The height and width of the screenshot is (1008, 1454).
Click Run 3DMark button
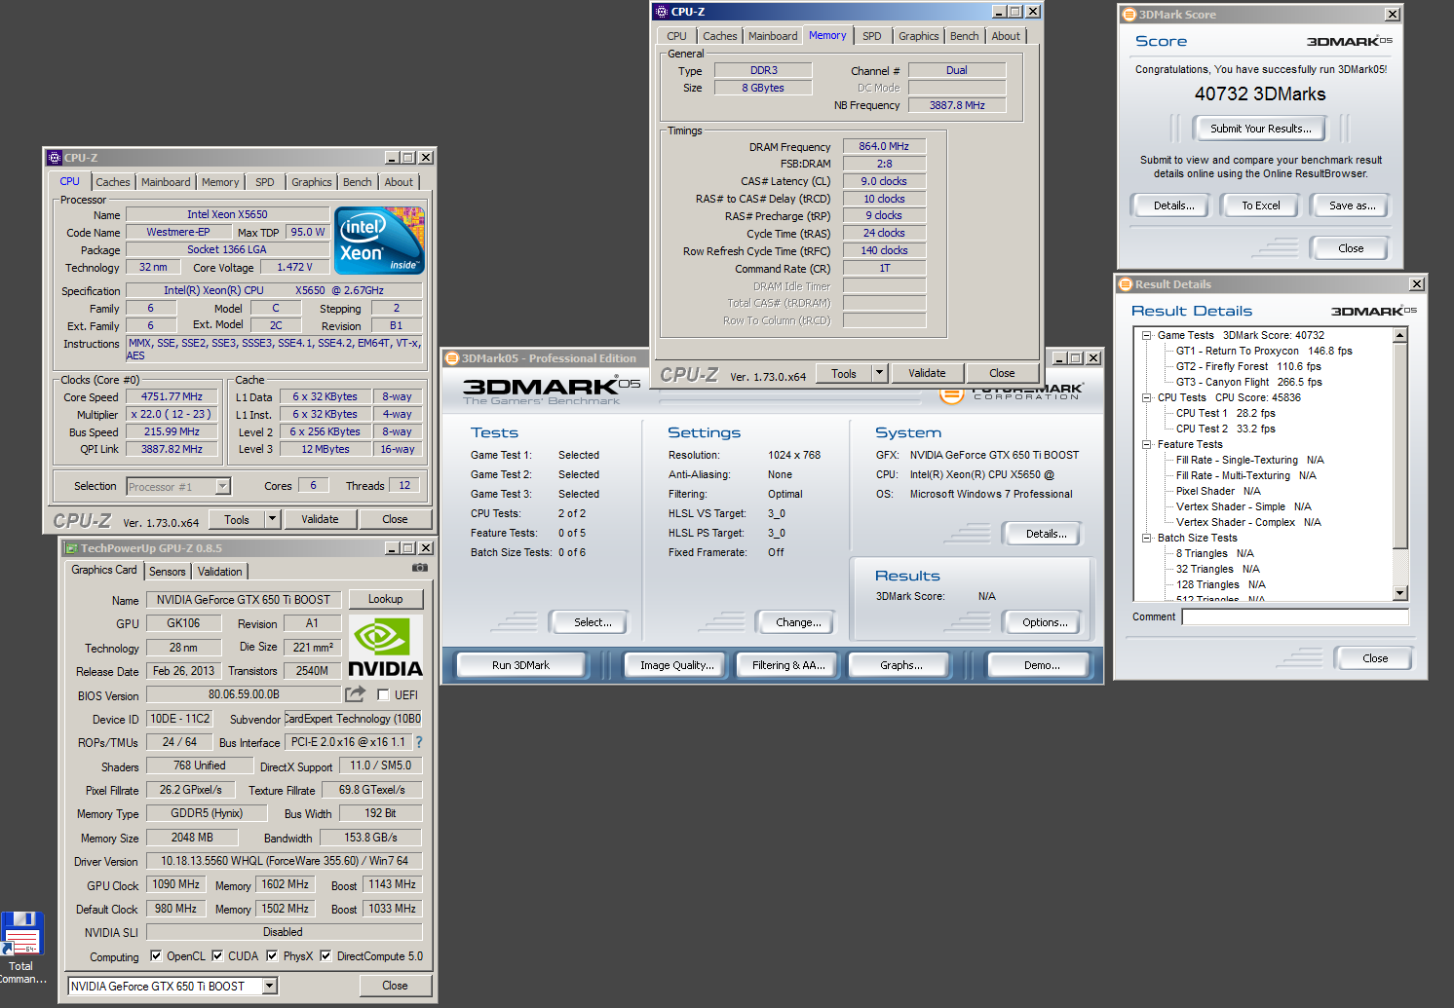pos(520,665)
